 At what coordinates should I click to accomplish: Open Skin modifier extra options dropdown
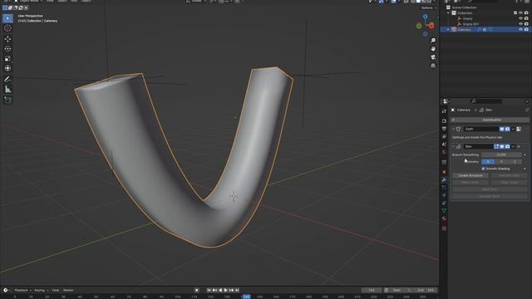click(x=513, y=146)
